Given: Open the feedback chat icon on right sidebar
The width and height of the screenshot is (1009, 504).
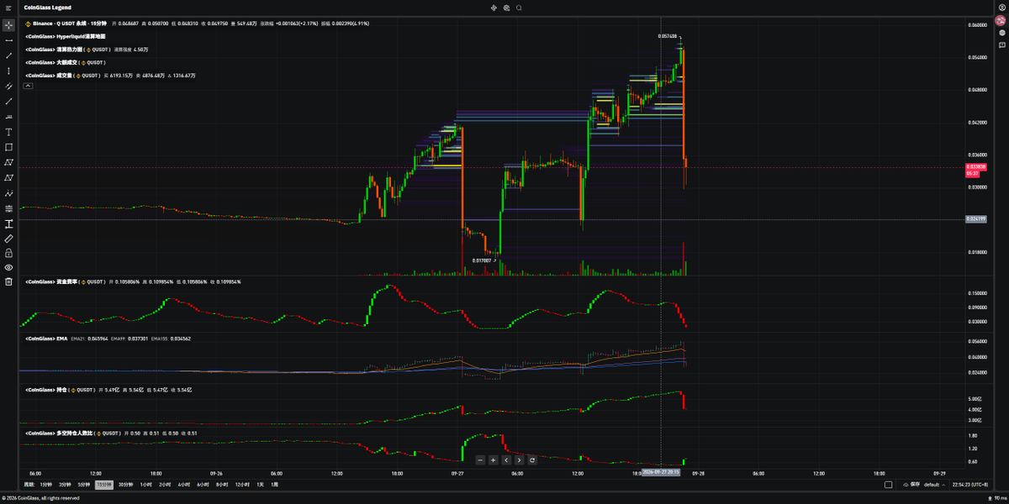Looking at the screenshot, I should point(1001,45).
